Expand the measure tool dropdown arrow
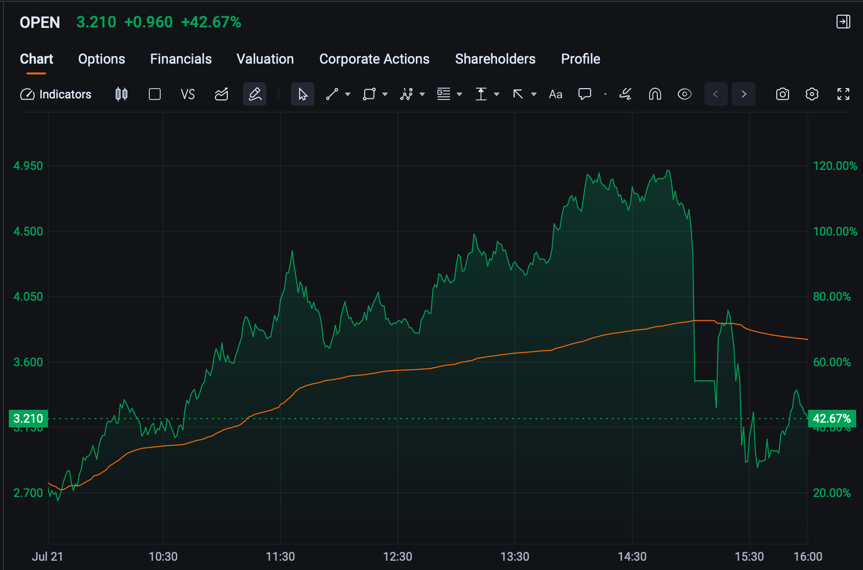The height and width of the screenshot is (570, 863). (x=497, y=94)
